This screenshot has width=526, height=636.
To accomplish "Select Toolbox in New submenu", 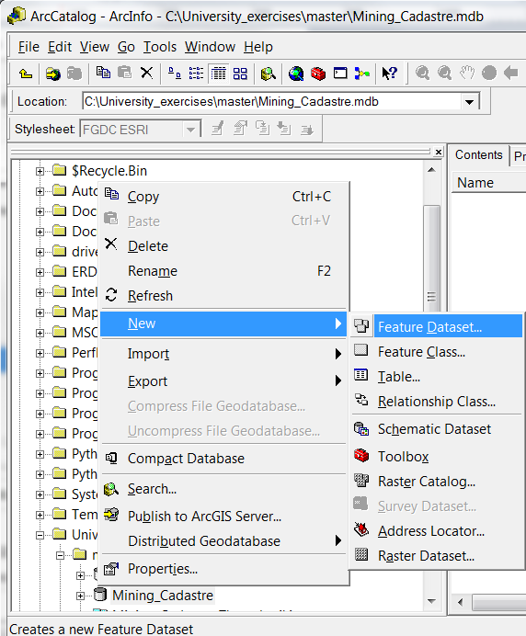I will click(437, 457).
